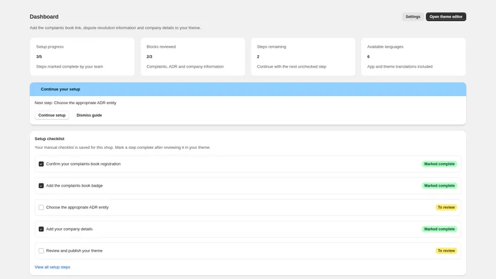
Task: Click the Blocks reviewed card
Action: [193, 56]
